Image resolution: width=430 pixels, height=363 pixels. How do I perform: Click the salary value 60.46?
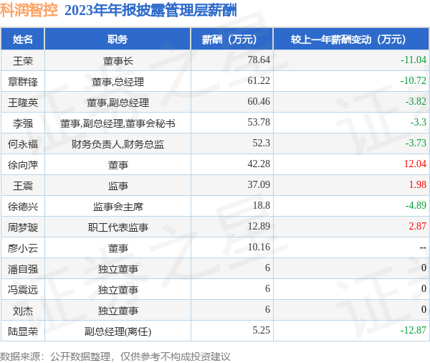coord(259,102)
